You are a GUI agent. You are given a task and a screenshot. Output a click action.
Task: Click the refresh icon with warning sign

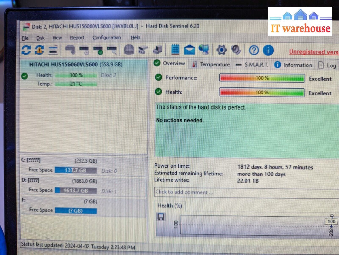[x=39, y=50]
